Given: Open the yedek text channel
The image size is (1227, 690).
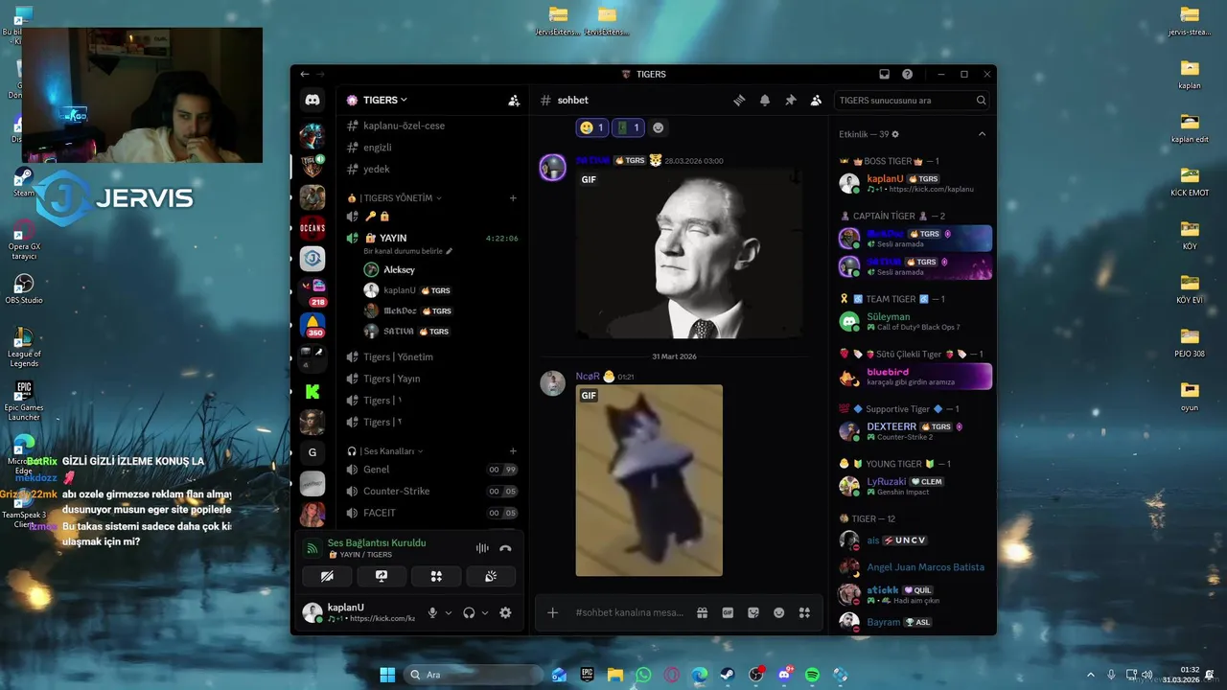Looking at the screenshot, I should pyautogui.click(x=431, y=169).
